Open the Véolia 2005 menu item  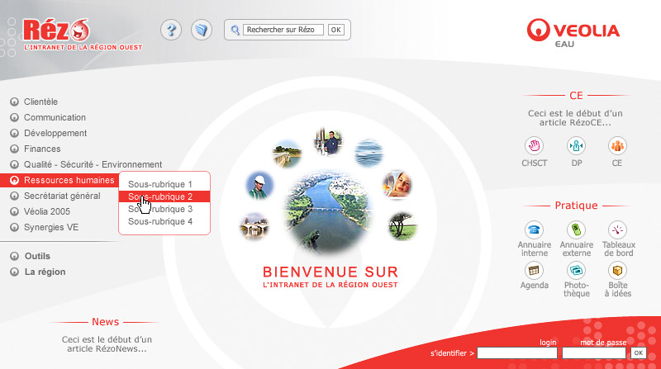47,211
